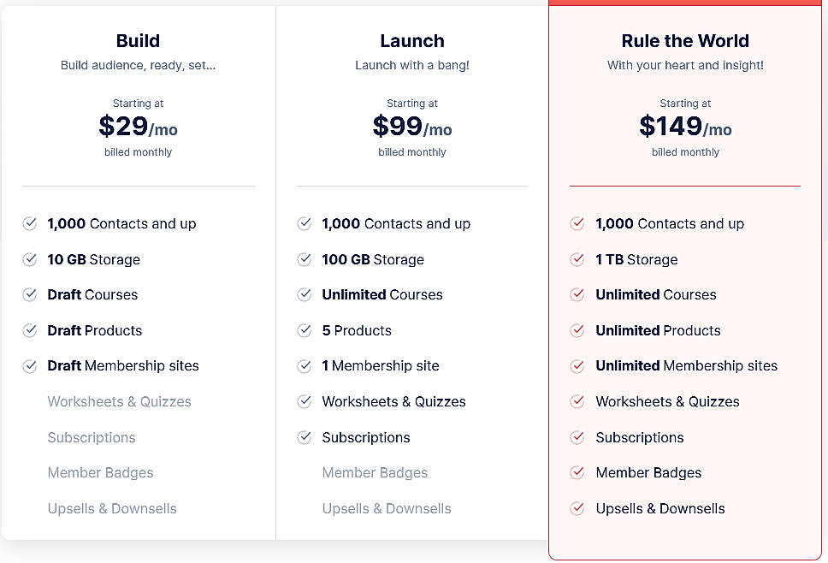The width and height of the screenshot is (828, 563).
Task: Click the $29/mo price
Action: [138, 127]
